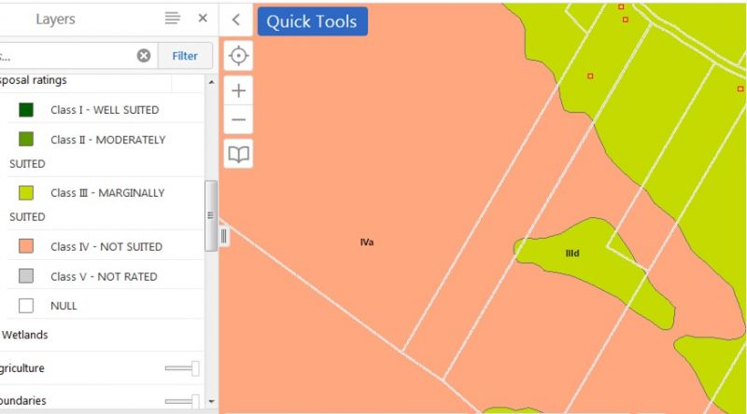Click the Class IV salmon swatch

pos(26,246)
